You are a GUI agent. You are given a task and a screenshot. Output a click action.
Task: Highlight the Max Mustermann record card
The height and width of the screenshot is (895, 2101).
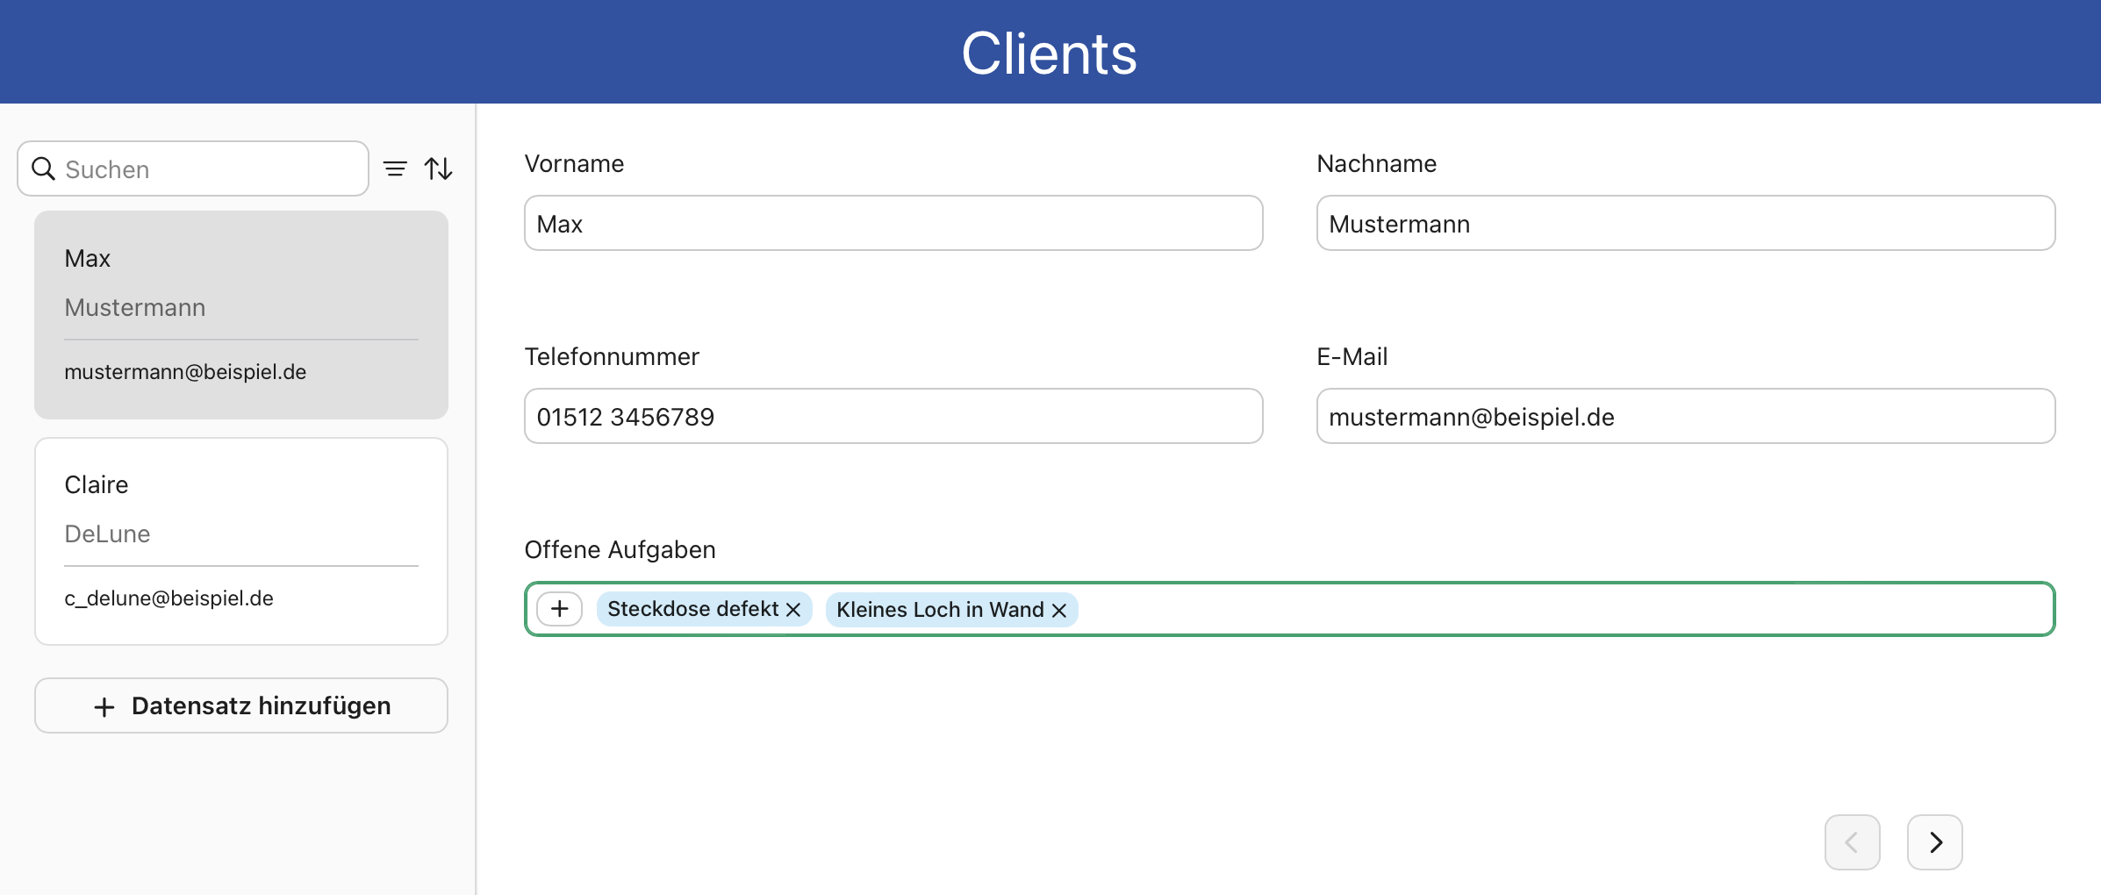coord(240,314)
